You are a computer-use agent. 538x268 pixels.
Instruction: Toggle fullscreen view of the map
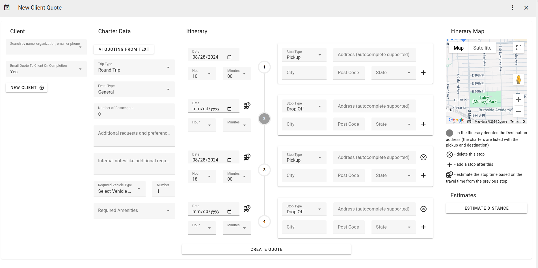pyautogui.click(x=518, y=48)
